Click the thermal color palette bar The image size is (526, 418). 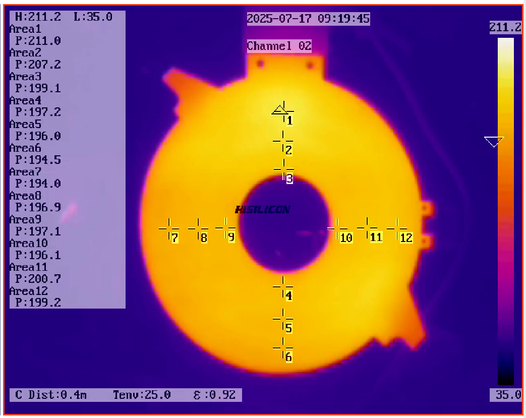[505, 212]
